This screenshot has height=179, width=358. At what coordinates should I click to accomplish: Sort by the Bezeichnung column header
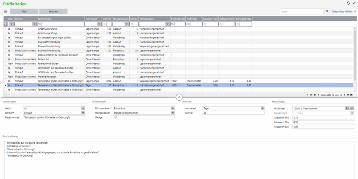tap(61, 19)
